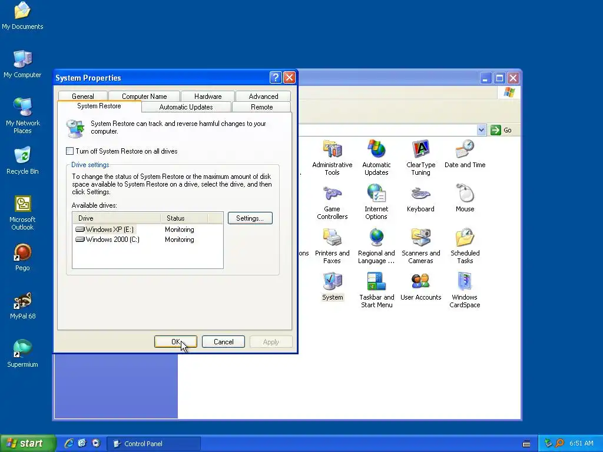Click the Status column header
The height and width of the screenshot is (452, 603).
(184, 218)
